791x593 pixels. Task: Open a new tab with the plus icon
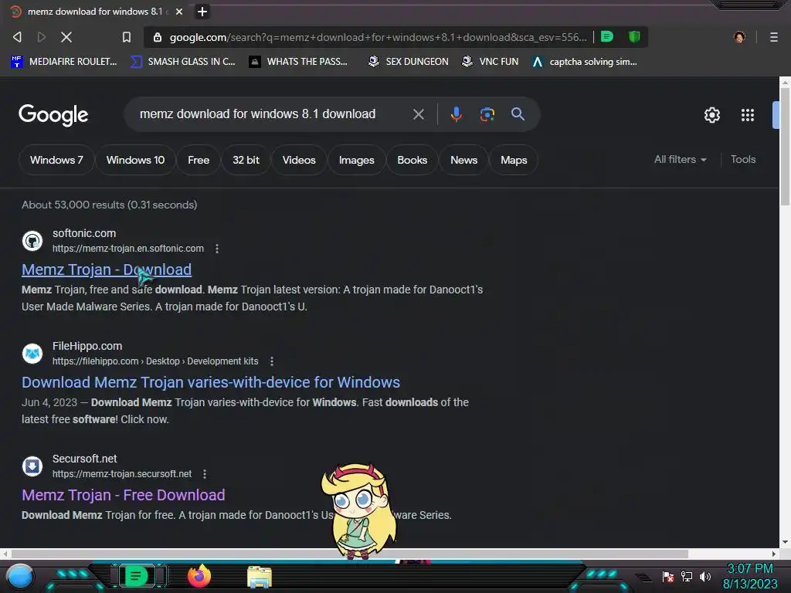[x=202, y=12]
